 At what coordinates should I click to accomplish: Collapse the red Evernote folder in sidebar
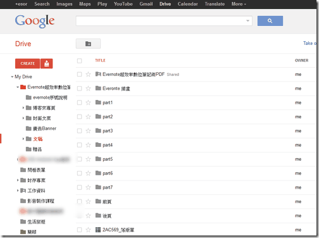(18, 87)
